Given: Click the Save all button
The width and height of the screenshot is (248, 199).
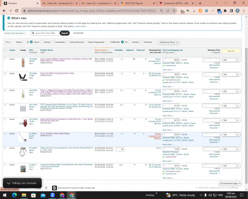Looking at the screenshot, I should [231, 51].
